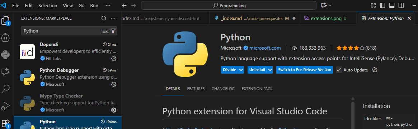
Task: Open the View menu
Action: click(x=68, y=5)
